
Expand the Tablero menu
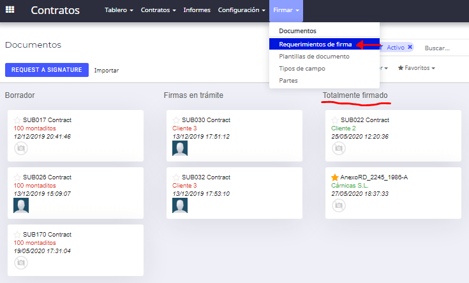coord(119,10)
